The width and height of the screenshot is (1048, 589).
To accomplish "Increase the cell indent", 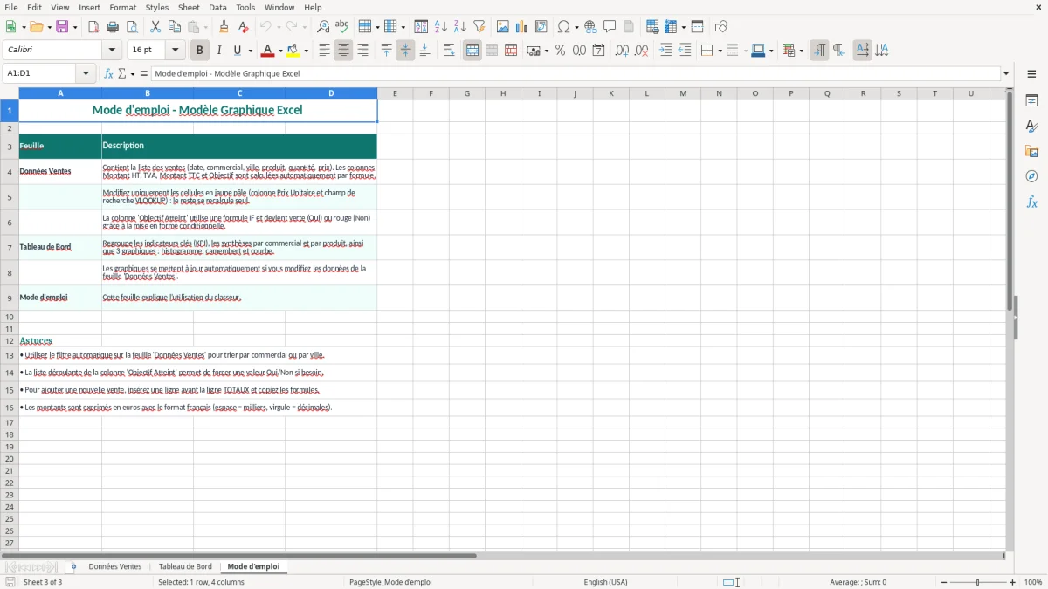I will 665,51.
